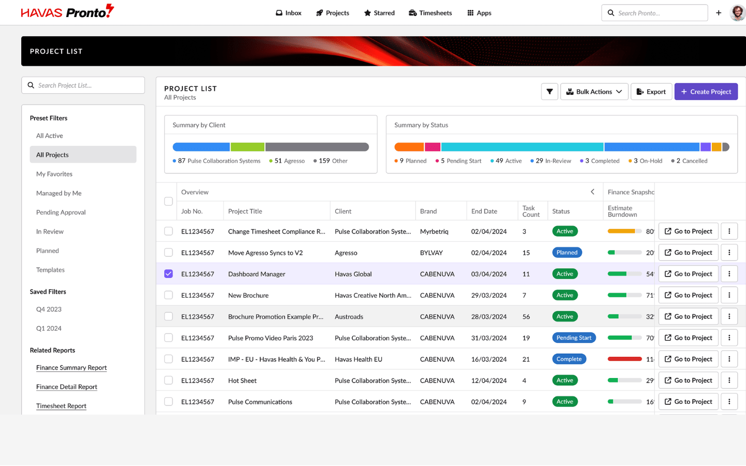Open the Bulk Actions dropdown
Screen dimensions: 746x466
point(594,92)
